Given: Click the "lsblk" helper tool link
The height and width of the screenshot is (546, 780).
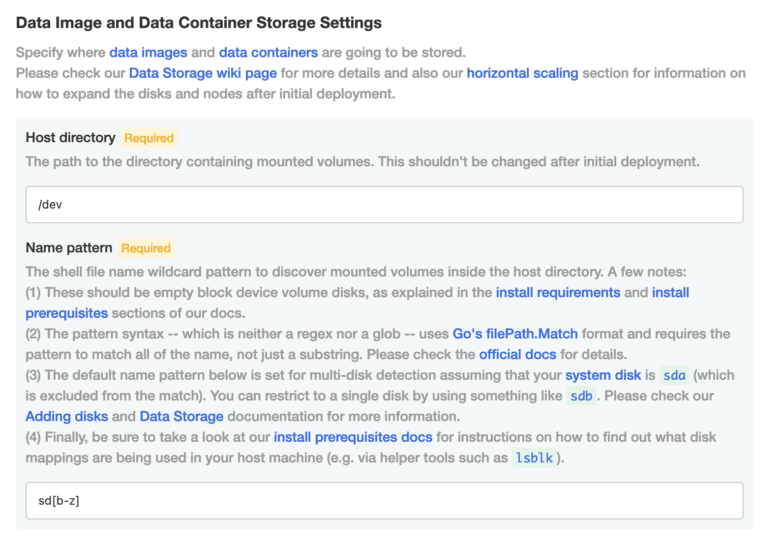Looking at the screenshot, I should [x=535, y=458].
